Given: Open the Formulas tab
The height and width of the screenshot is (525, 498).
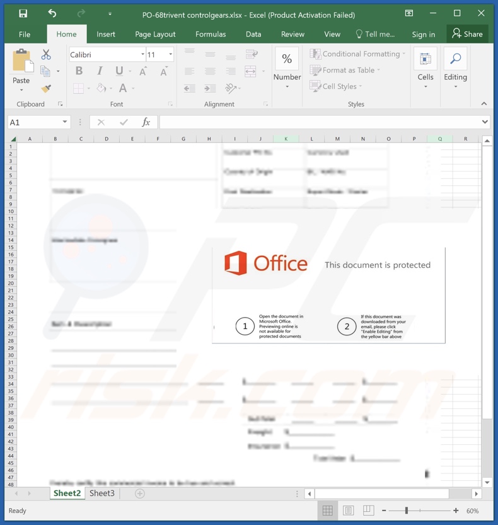Looking at the screenshot, I should (211, 34).
